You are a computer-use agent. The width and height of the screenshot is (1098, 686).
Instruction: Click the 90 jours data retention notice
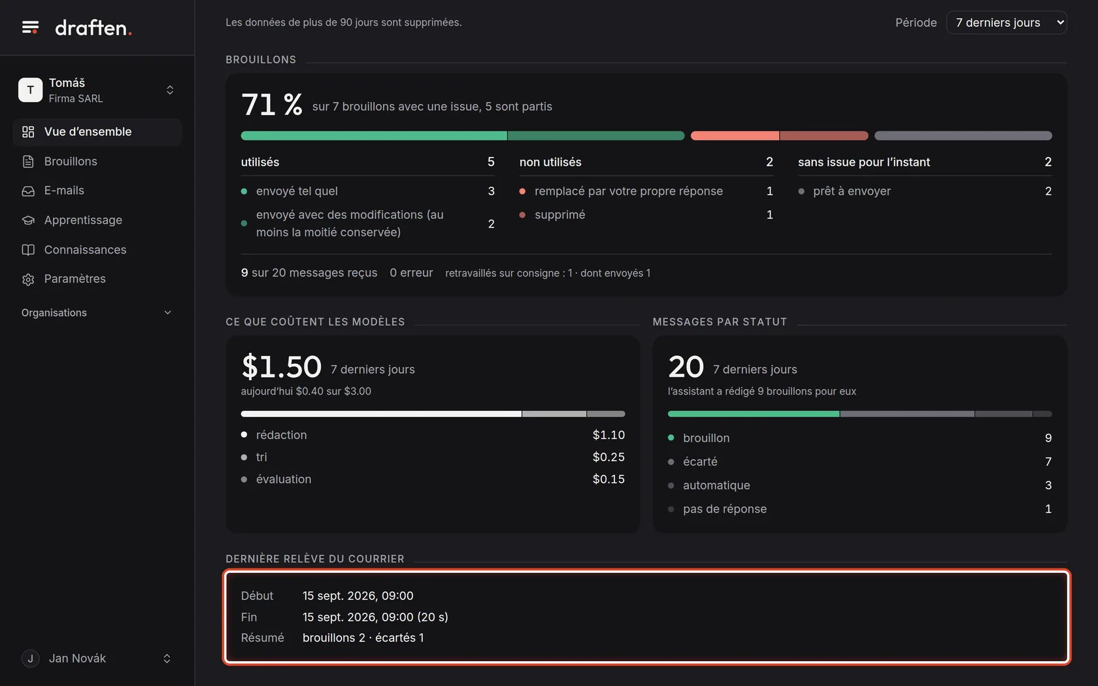[344, 23]
